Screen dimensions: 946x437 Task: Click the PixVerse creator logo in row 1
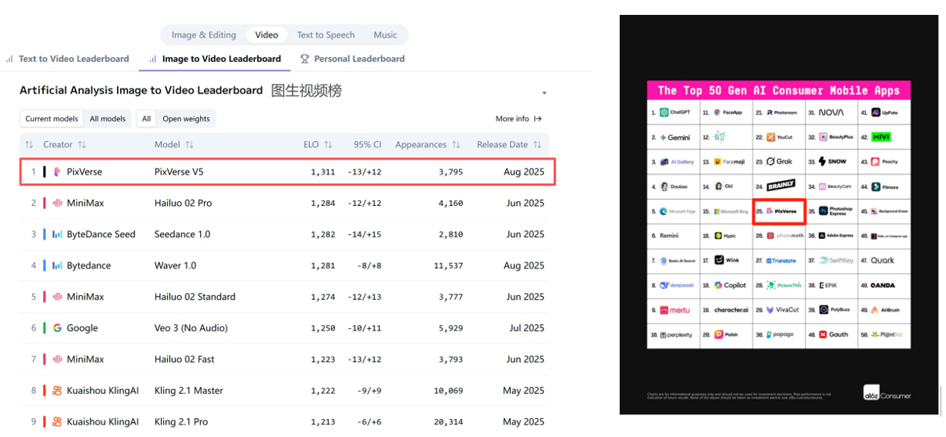coord(57,172)
